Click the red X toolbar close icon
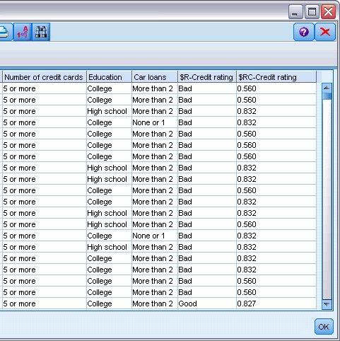Image resolution: width=340 pixels, height=341 pixels. point(325,32)
